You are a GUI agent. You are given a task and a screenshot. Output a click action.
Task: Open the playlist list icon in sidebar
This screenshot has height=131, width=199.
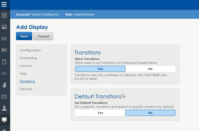click(x=4, y=38)
